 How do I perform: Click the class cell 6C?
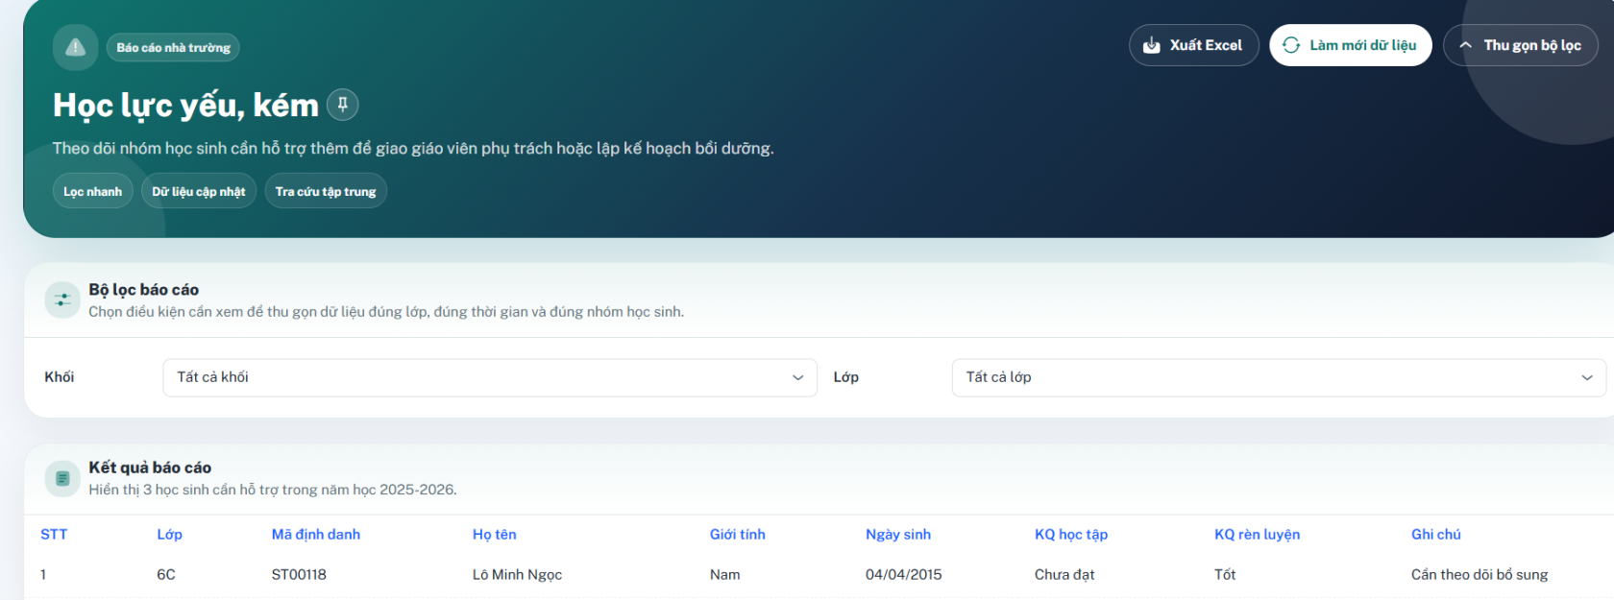[166, 574]
